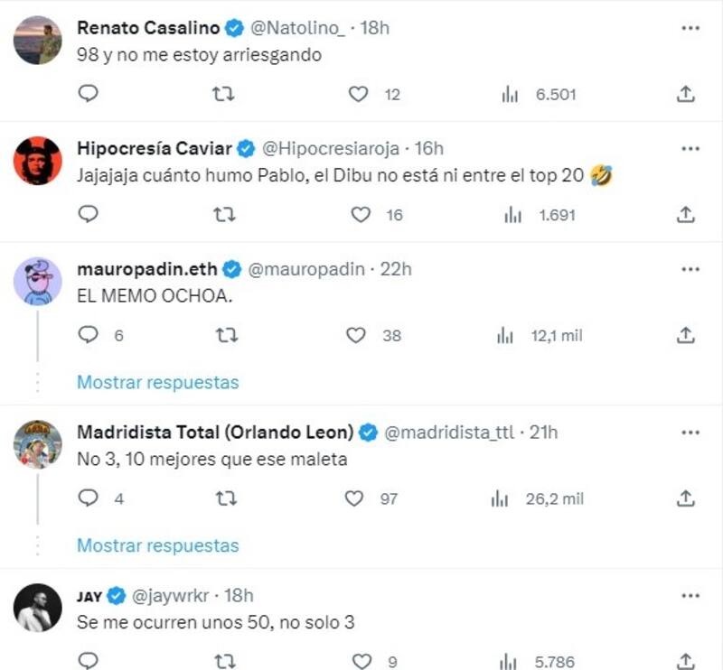Open more options on JAY's tweet
This screenshot has width=723, height=670.
pos(690,595)
